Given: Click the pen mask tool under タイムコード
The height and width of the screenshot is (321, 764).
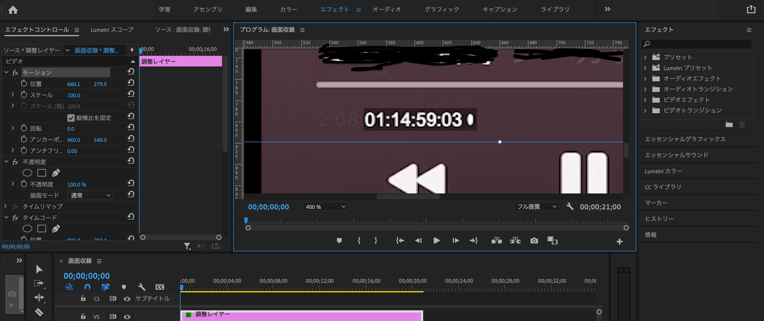Looking at the screenshot, I should (56, 229).
